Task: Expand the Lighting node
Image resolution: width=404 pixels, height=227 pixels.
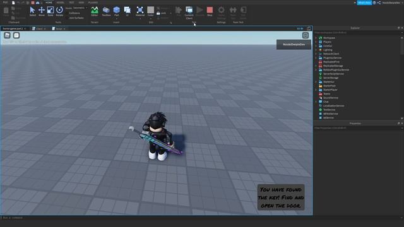Action: [x=316, y=50]
